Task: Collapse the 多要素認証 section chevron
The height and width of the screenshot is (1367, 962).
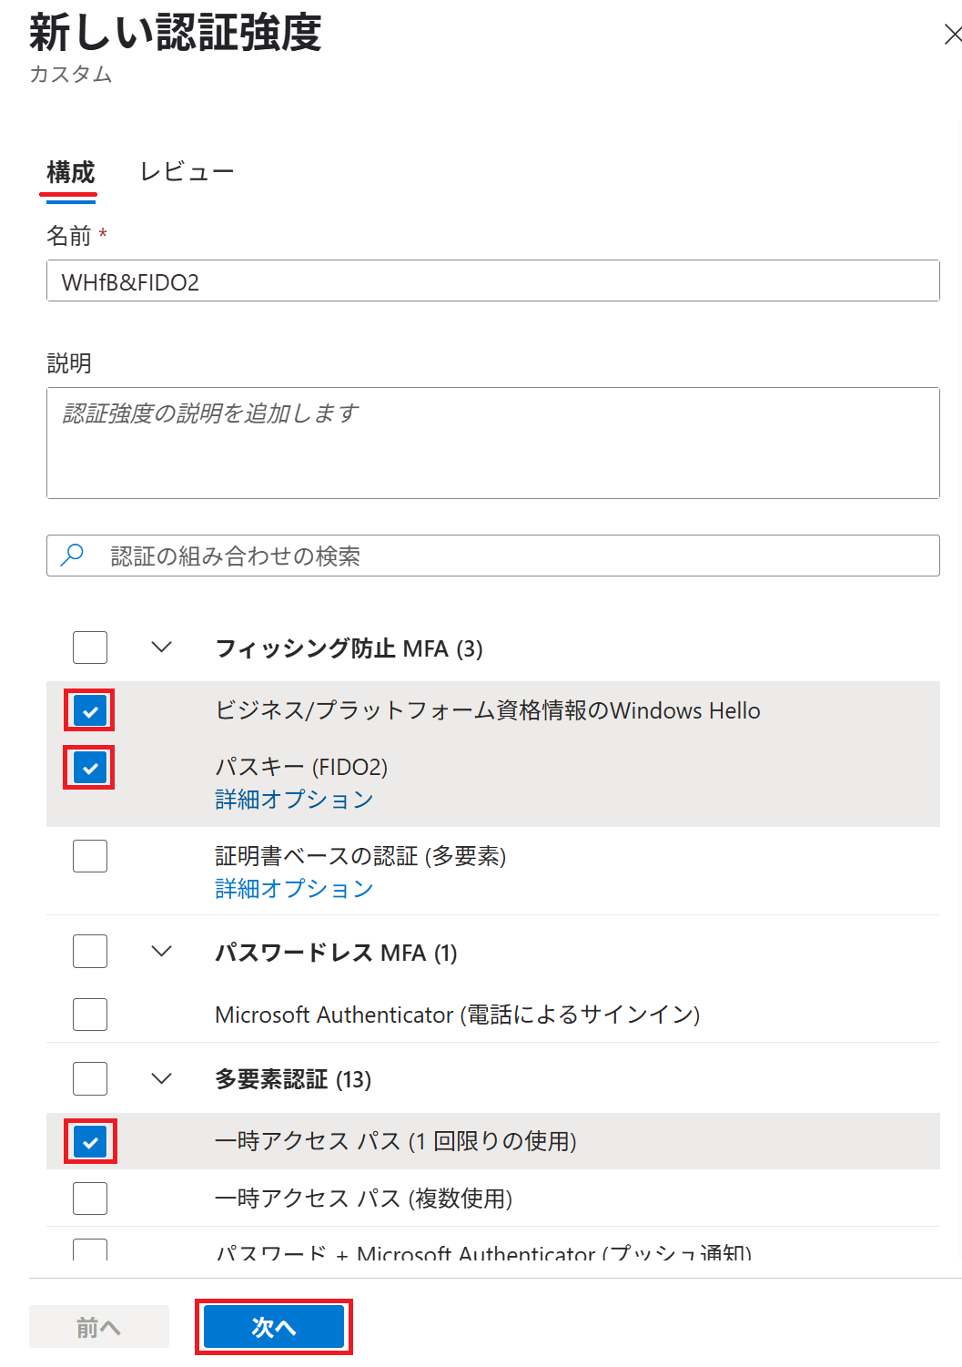Action: [x=162, y=1079]
